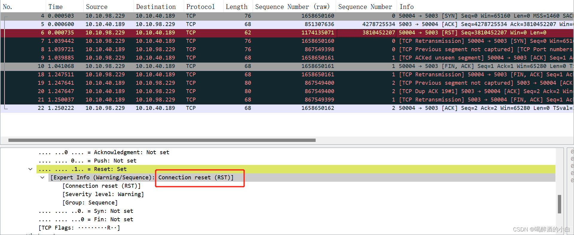Select the Acknowledgment: Not set line

[x=104, y=152]
